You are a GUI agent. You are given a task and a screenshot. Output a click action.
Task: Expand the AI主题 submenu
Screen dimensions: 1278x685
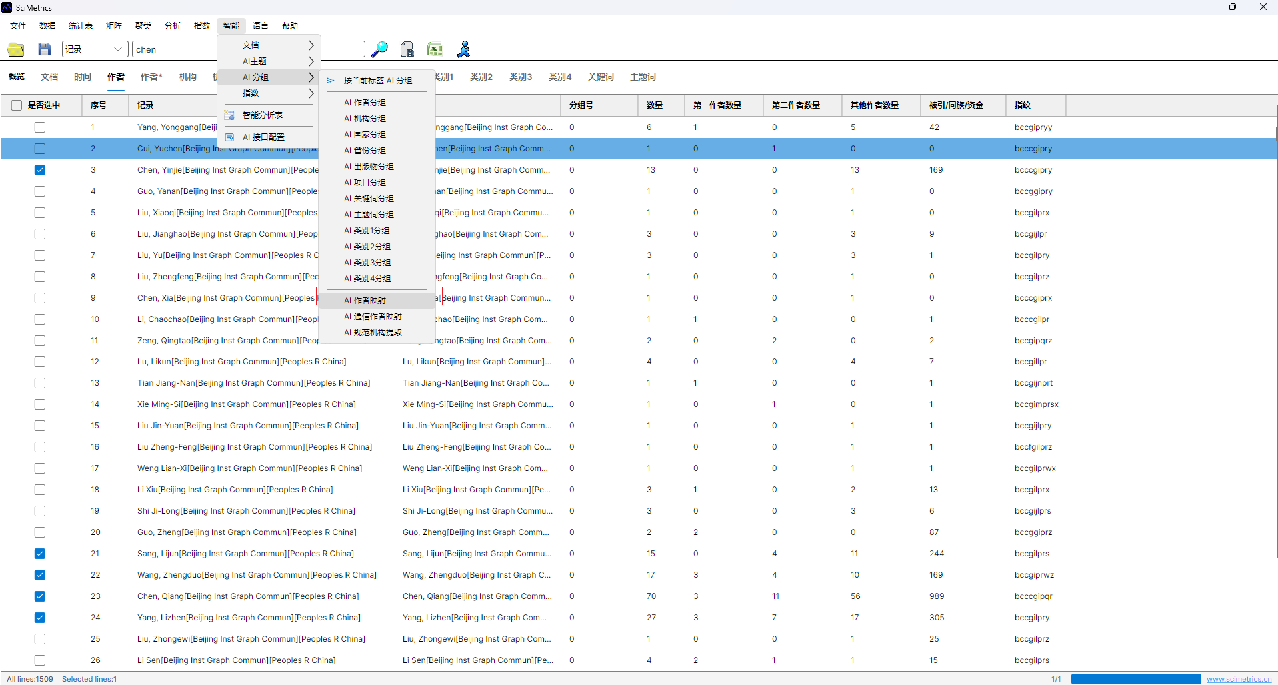pyautogui.click(x=269, y=61)
